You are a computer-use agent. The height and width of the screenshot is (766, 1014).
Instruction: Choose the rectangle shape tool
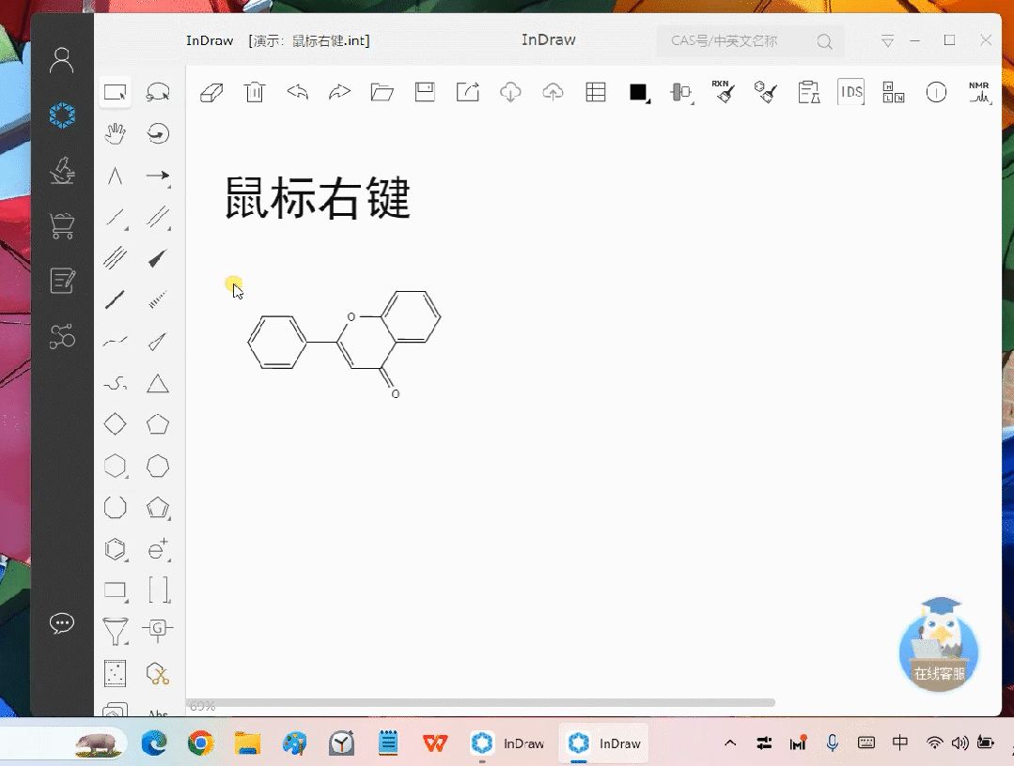[115, 590]
